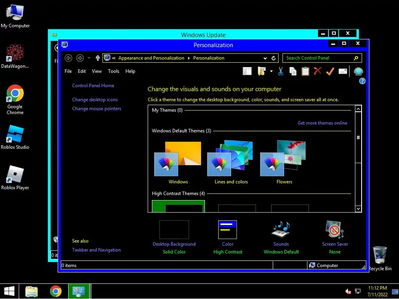Click theme list scroll down arrow

(358, 209)
